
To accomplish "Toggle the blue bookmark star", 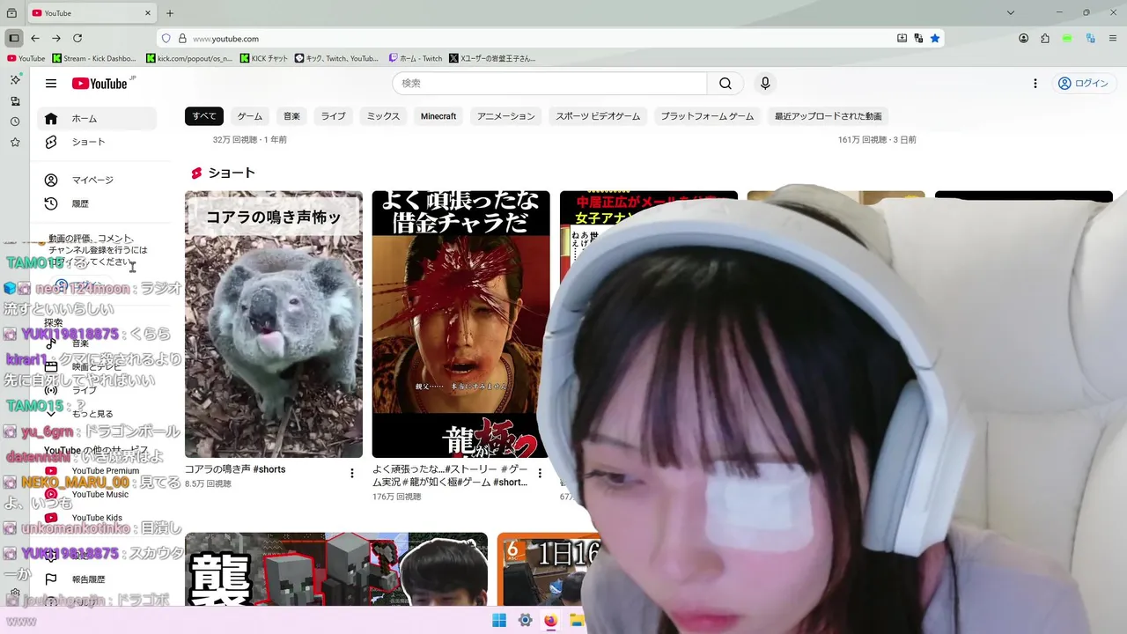I will point(935,39).
